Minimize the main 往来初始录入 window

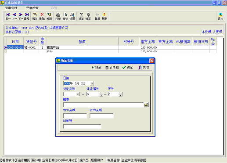tap(214, 3)
